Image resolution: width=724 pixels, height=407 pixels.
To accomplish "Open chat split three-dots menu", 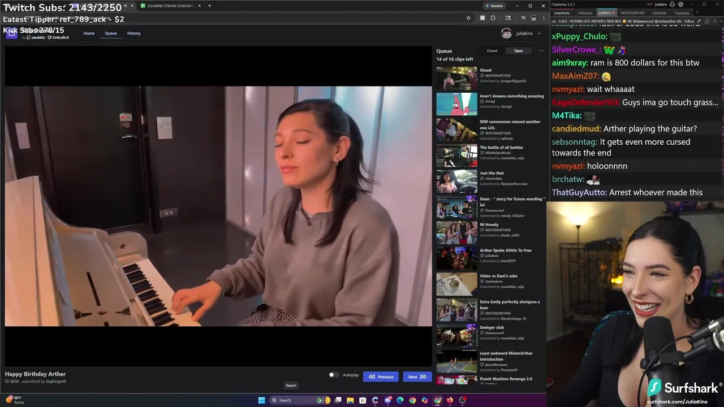I will click(x=714, y=21).
